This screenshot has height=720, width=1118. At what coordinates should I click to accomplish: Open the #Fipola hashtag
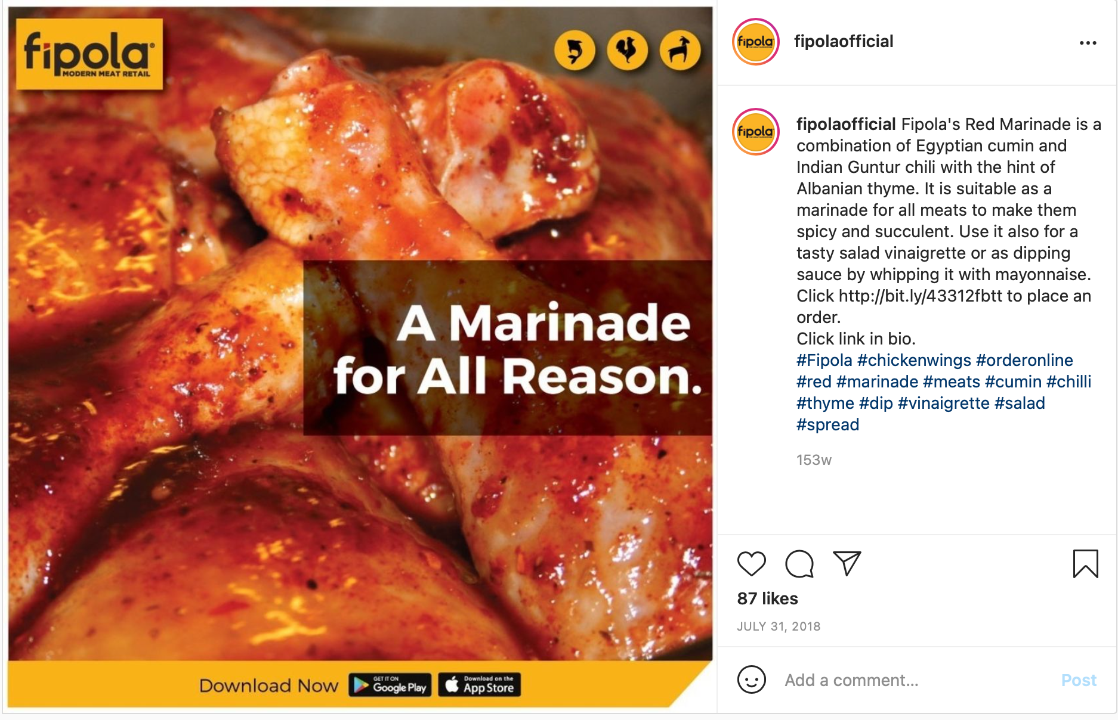coord(824,360)
